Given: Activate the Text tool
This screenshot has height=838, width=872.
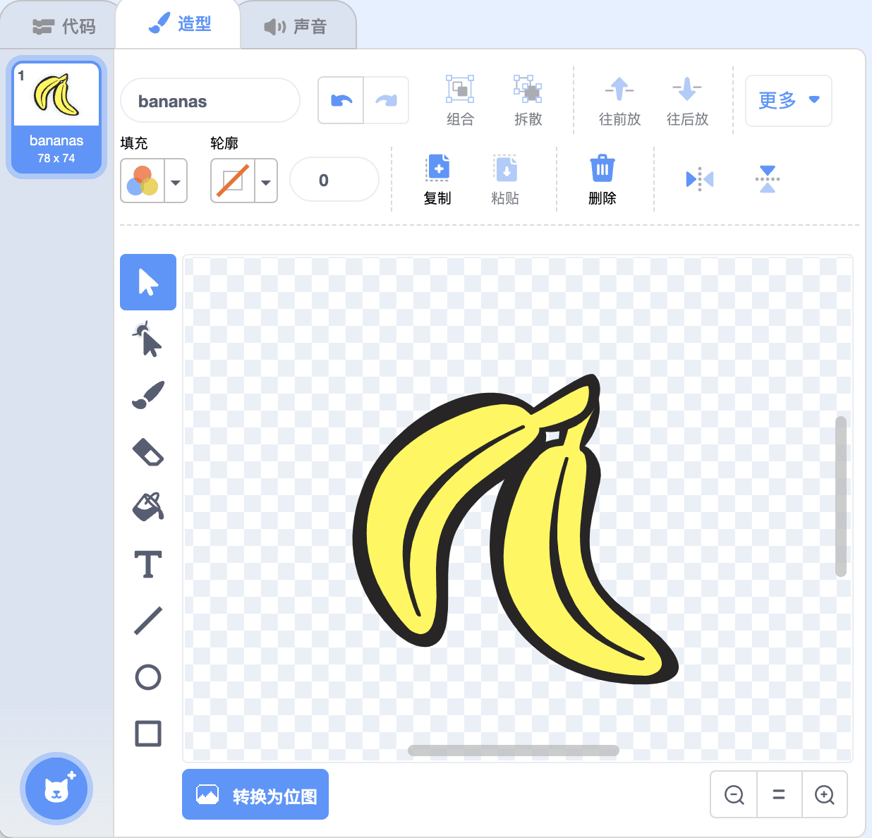Looking at the screenshot, I should (x=147, y=564).
